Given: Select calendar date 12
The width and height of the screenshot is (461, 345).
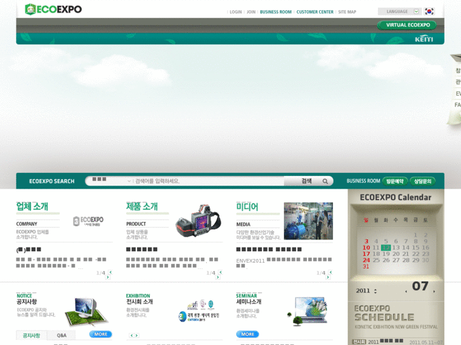Looking at the screenshot, I should click(x=386, y=248).
